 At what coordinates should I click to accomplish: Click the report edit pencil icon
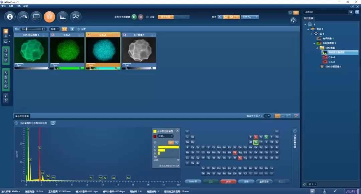pyautogui.click(x=220, y=17)
